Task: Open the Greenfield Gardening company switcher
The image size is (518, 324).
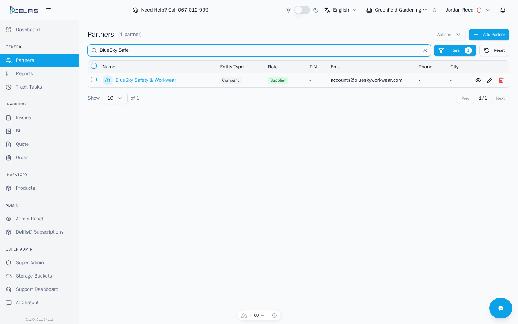Action: 401,10
